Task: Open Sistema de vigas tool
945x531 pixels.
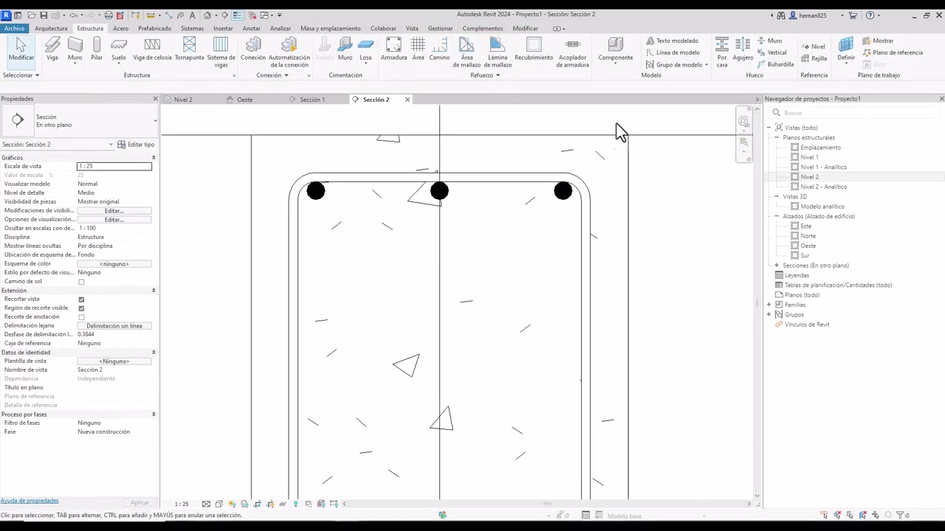Action: coord(221,52)
